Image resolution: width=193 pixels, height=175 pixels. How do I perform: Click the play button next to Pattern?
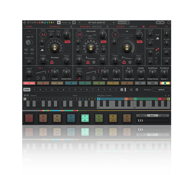tap(59, 23)
